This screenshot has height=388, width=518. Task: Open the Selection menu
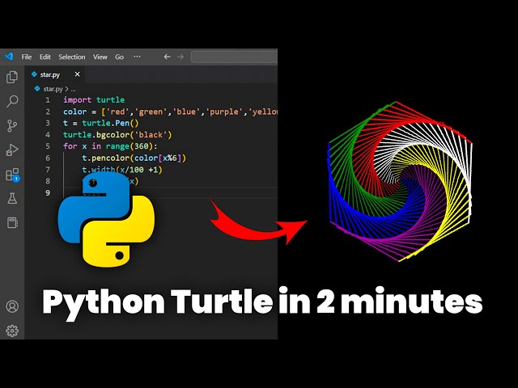coord(72,57)
